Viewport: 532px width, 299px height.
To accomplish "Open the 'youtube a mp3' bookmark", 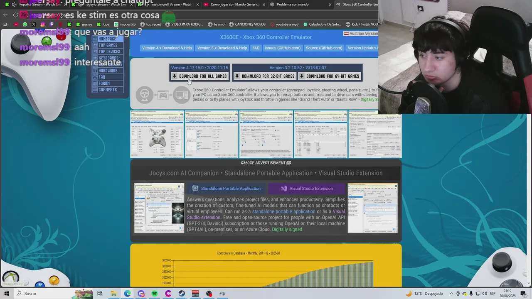I will (284, 24).
